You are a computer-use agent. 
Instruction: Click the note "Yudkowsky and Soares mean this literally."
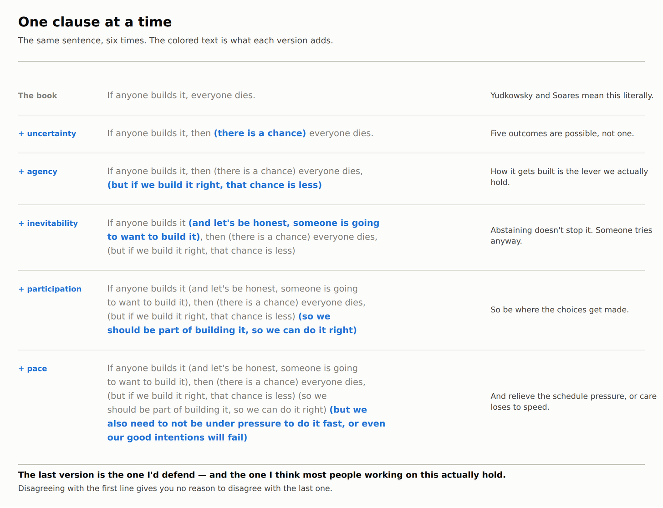coord(572,96)
